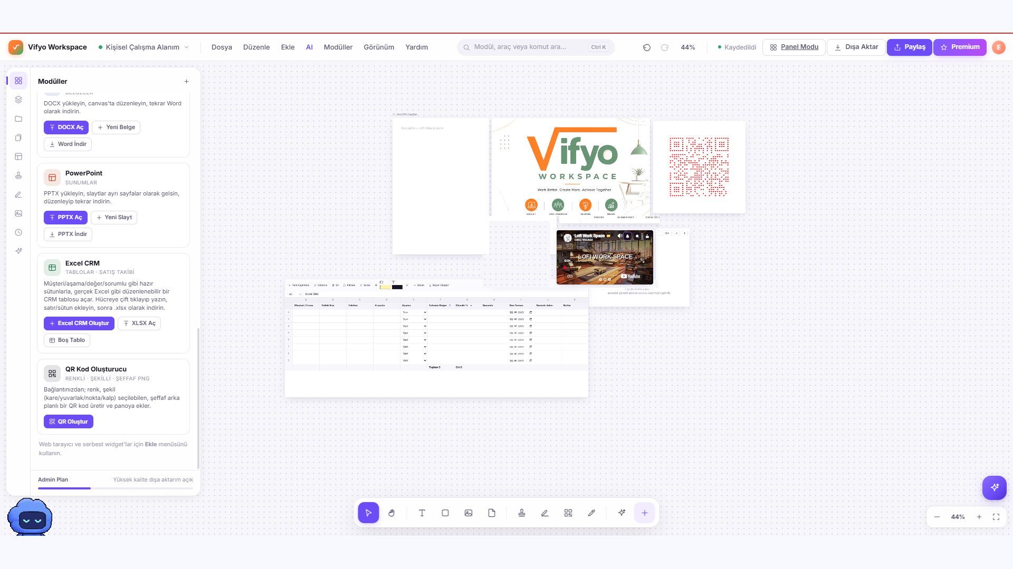
Task: Open the signature pen icon in left sidebar
Action: (x=18, y=194)
